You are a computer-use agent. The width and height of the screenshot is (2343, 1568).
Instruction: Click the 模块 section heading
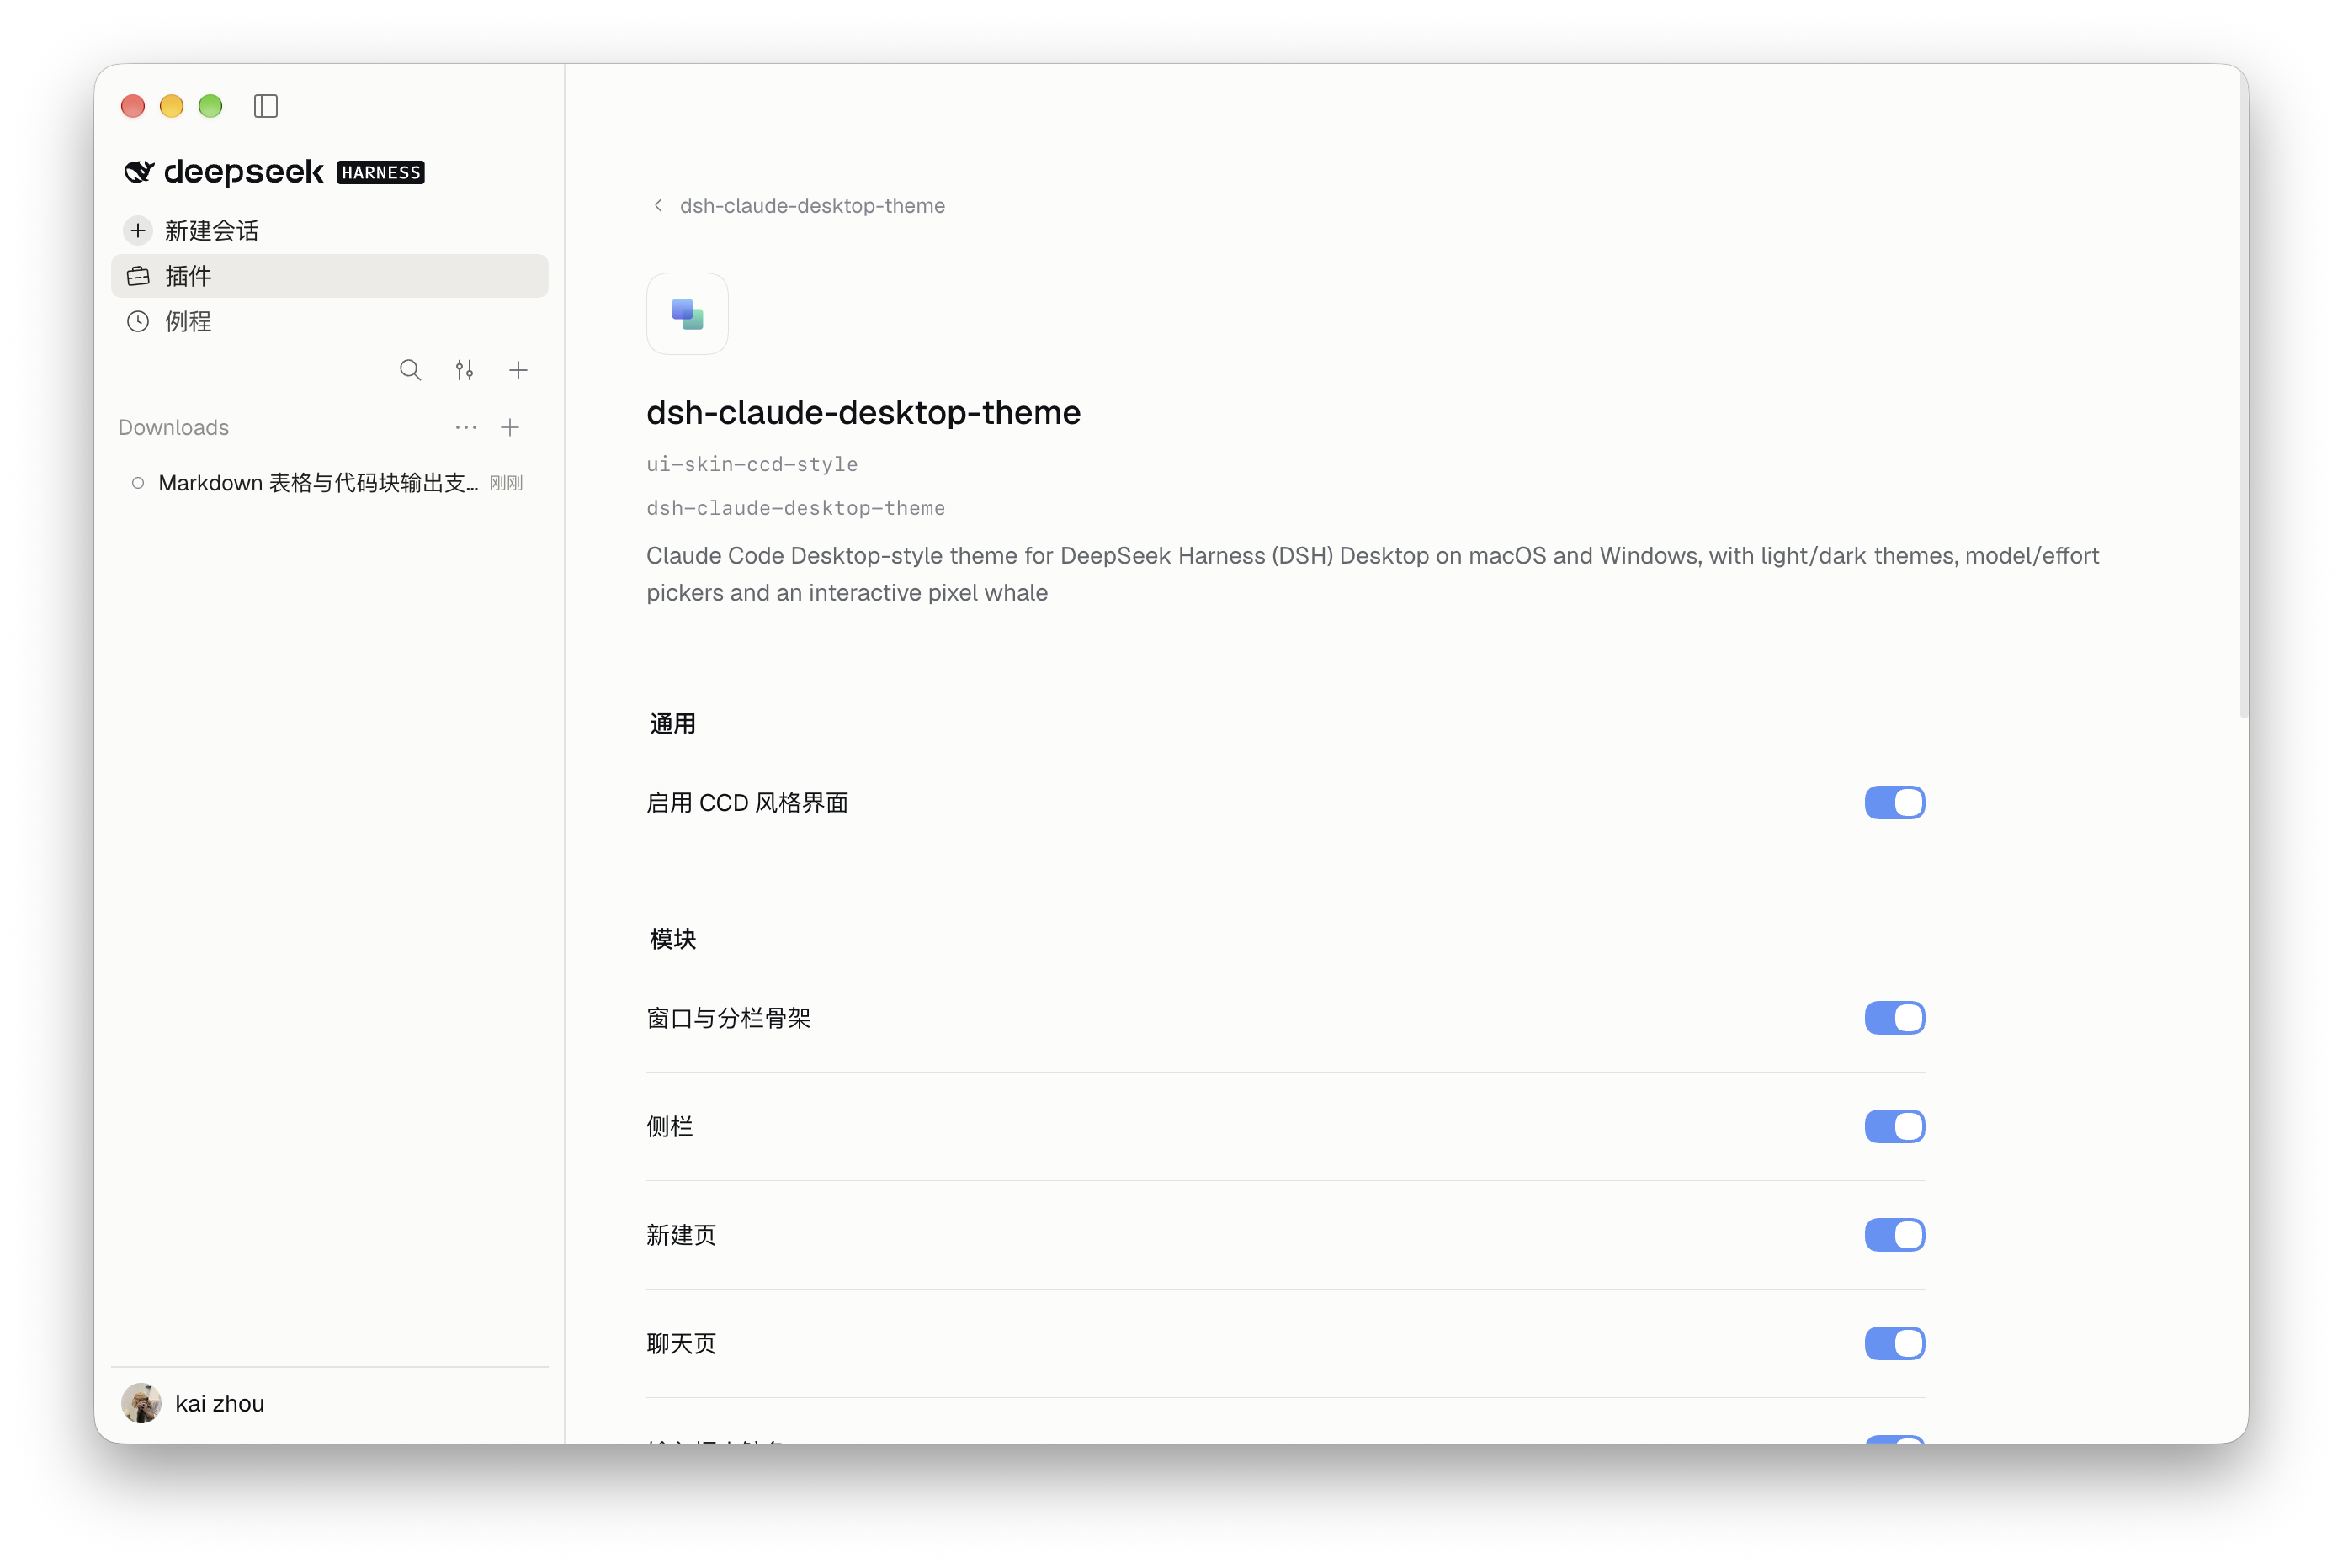(672, 939)
